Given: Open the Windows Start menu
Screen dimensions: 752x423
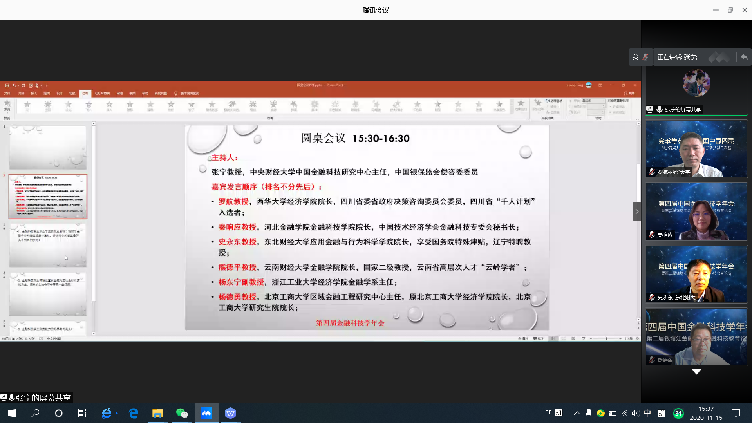Looking at the screenshot, I should (x=12, y=413).
